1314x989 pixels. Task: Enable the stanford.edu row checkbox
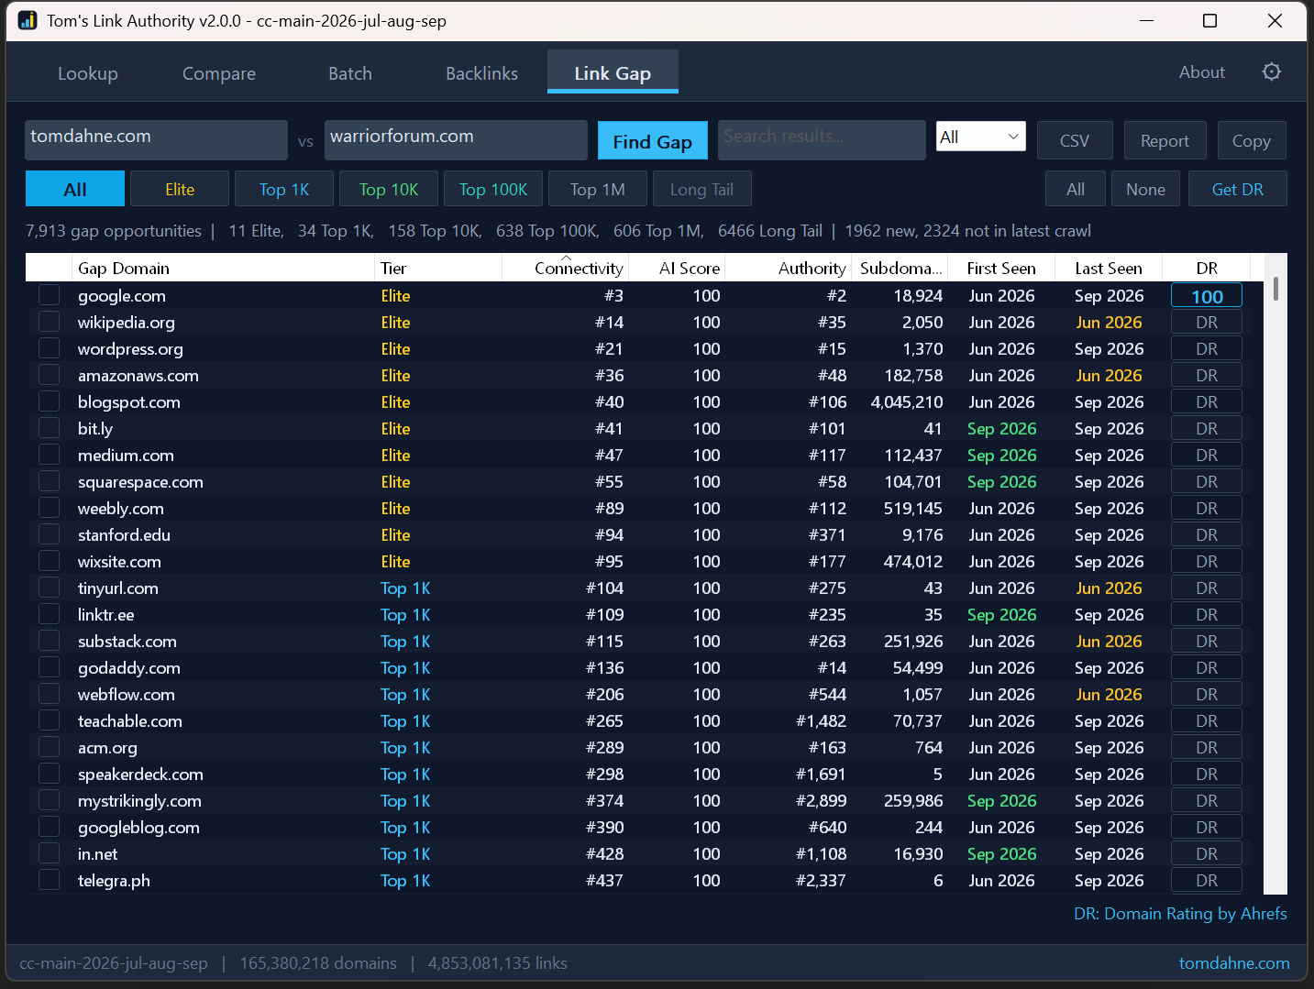click(50, 534)
